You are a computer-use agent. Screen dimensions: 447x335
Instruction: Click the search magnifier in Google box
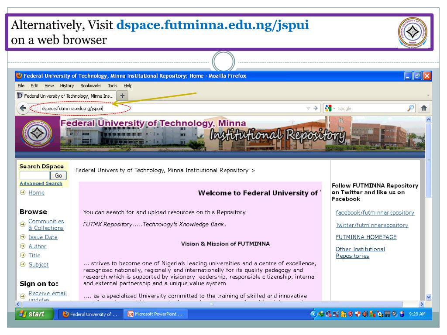[410, 108]
